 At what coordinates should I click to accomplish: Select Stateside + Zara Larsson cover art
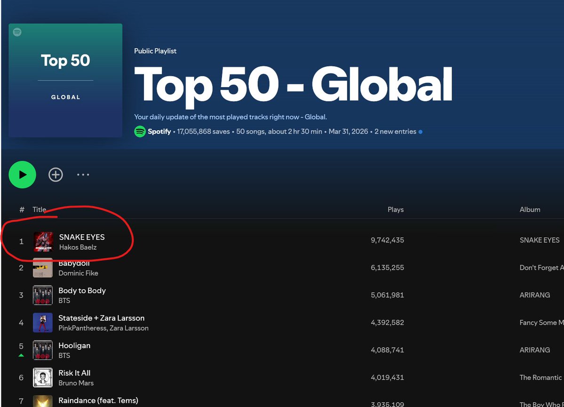tap(43, 322)
